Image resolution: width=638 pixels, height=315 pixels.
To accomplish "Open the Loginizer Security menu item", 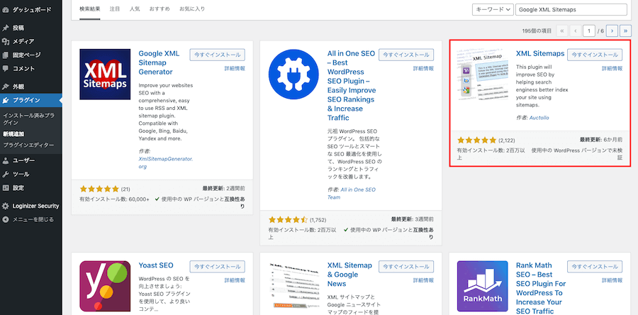I will click(31, 206).
